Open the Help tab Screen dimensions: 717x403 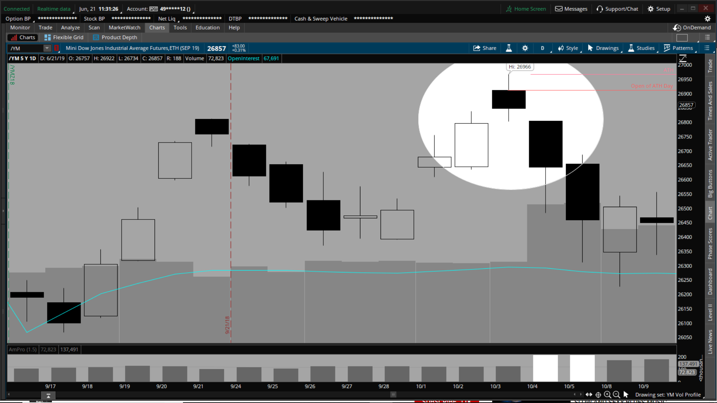(x=234, y=28)
